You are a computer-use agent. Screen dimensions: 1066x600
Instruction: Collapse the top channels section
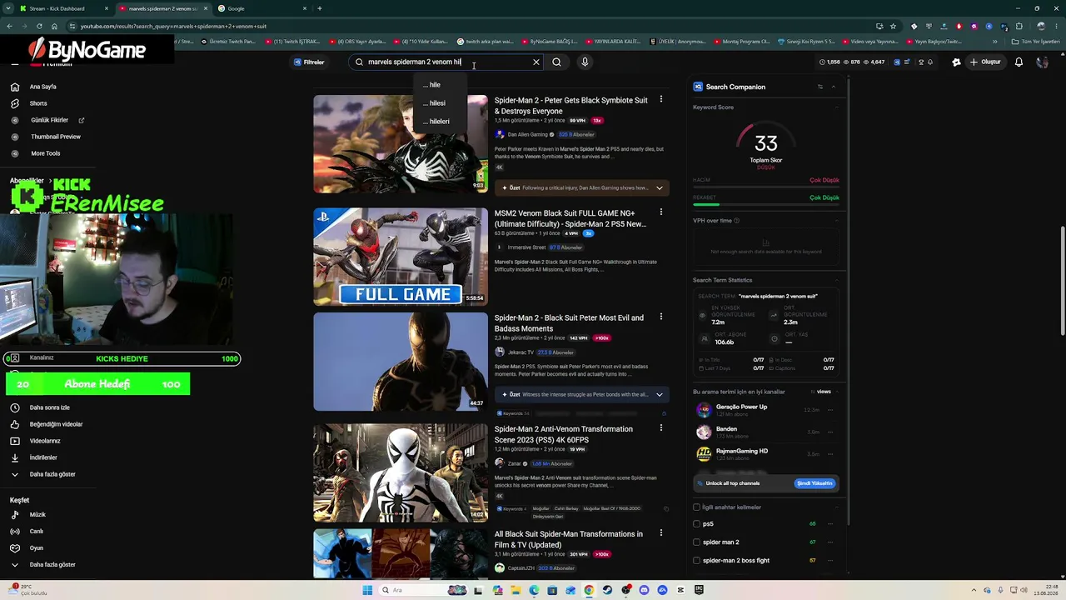coord(836,392)
